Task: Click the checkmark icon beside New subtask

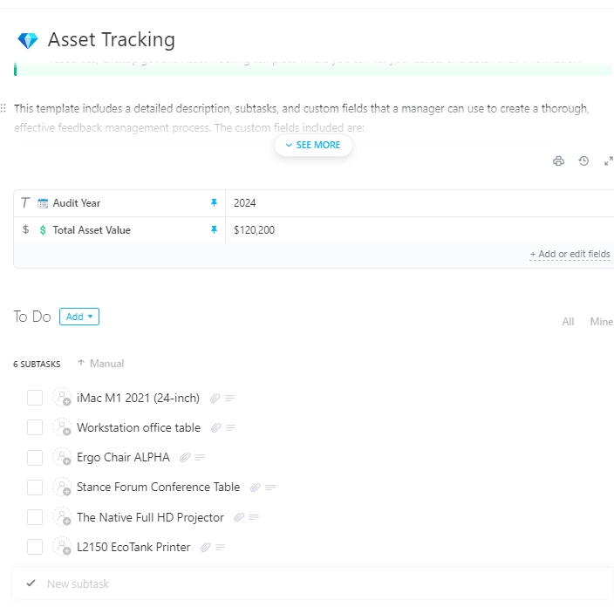Action: click(31, 583)
